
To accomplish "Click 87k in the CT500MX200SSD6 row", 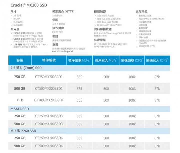I will [157, 146].
